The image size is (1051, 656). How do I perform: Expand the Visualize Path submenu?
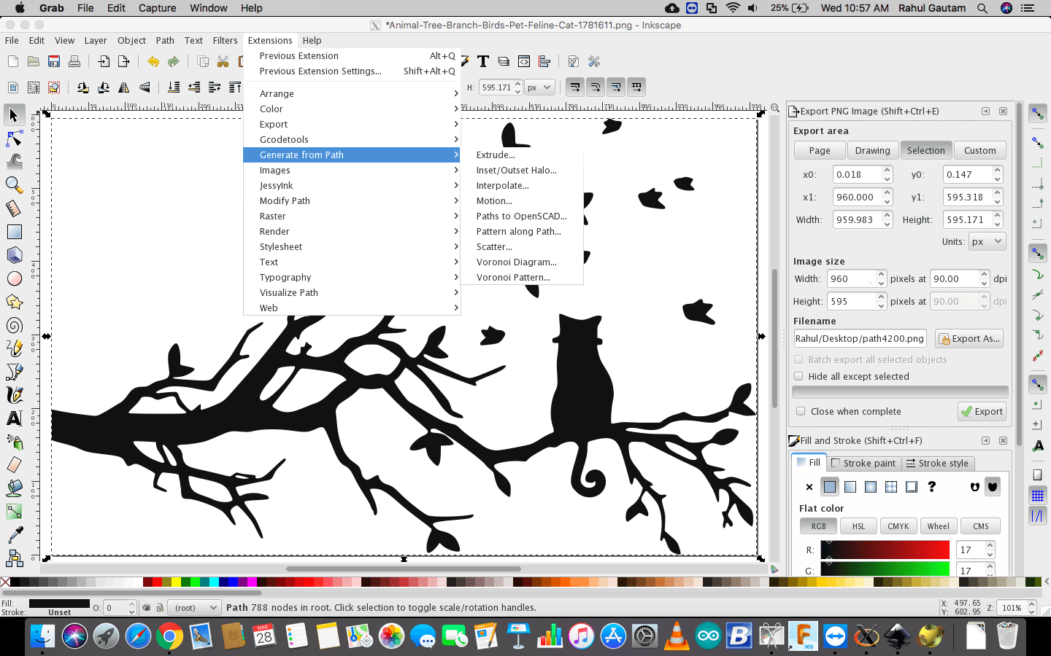(352, 292)
